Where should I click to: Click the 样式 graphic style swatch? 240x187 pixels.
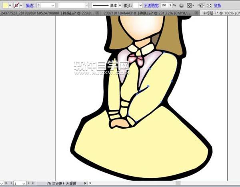(136, 6)
